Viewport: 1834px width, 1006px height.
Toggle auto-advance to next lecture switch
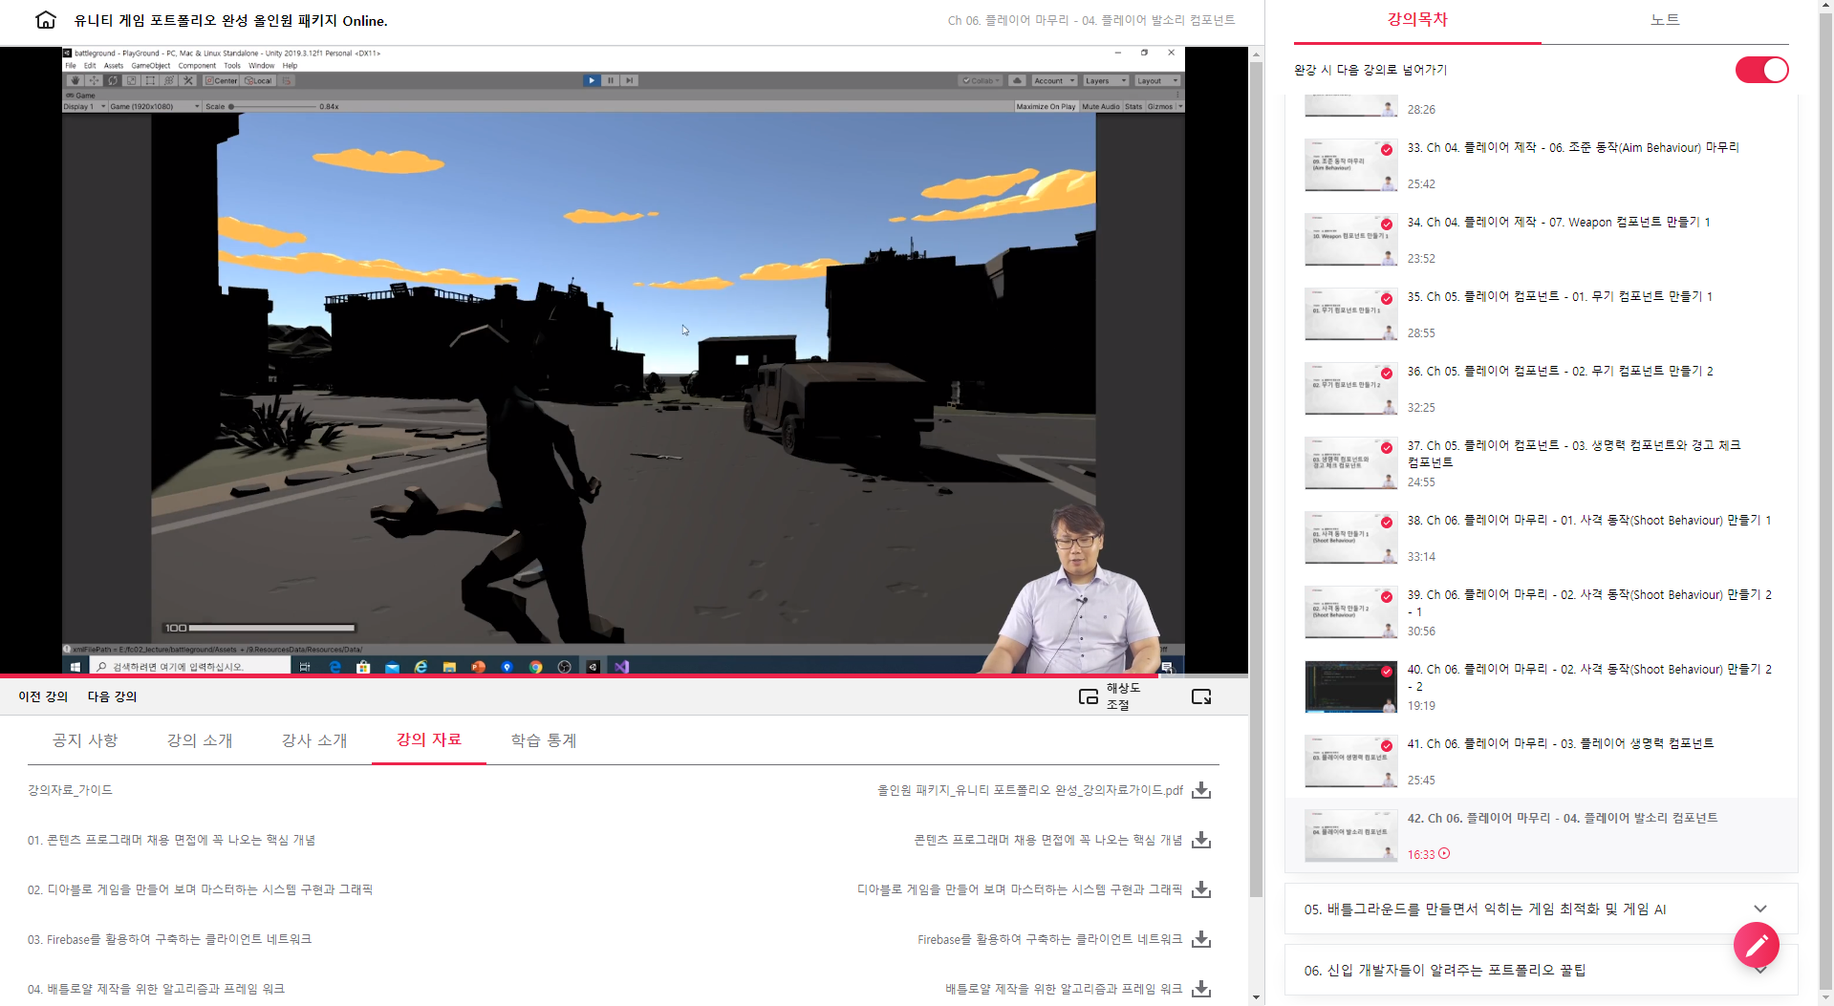(1761, 70)
